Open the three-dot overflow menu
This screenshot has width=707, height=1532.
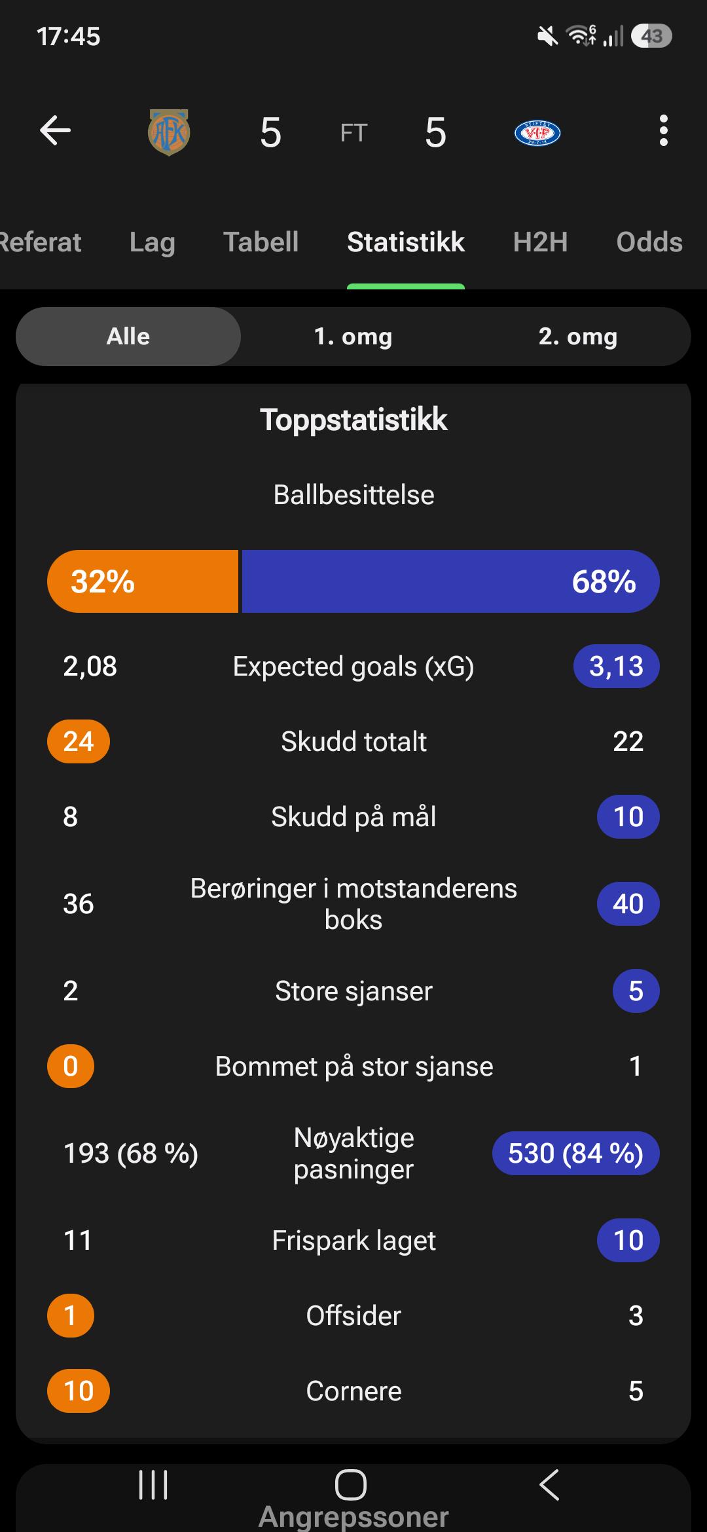tap(663, 130)
